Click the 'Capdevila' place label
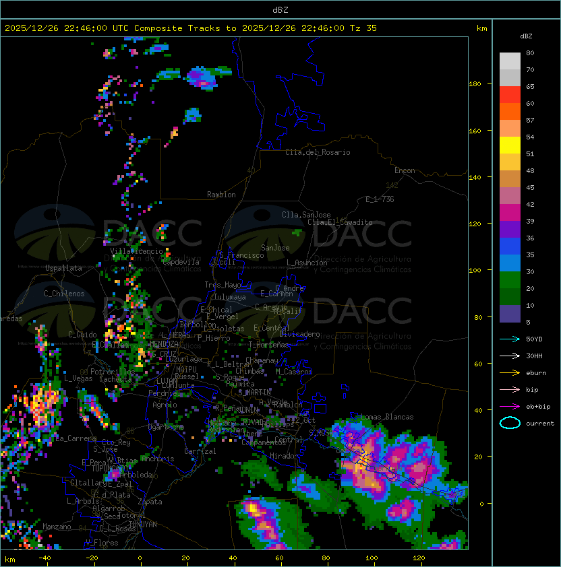 [x=181, y=262]
